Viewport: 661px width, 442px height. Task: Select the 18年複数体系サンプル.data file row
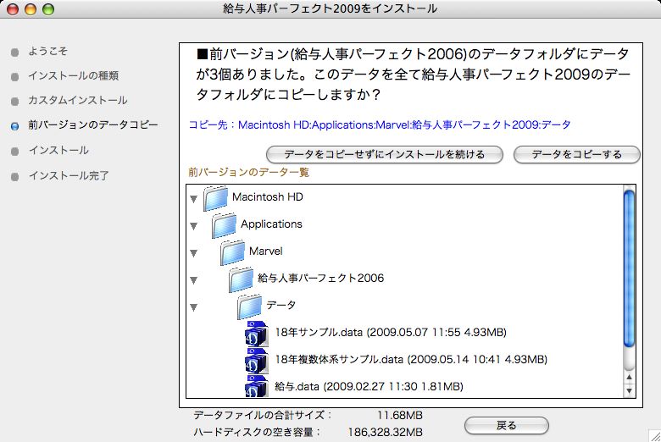point(411,359)
